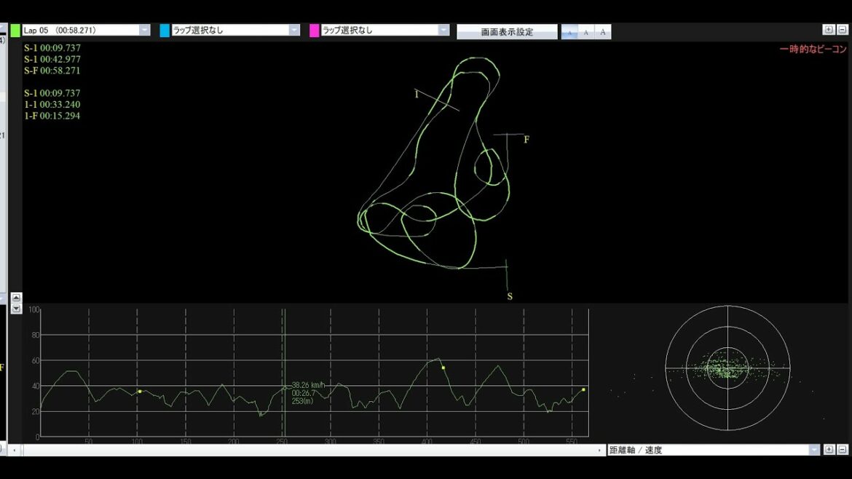The height and width of the screenshot is (479, 852).
Task: Open the Lap 05 (00:58.271) dropdown
Action: coord(144,31)
